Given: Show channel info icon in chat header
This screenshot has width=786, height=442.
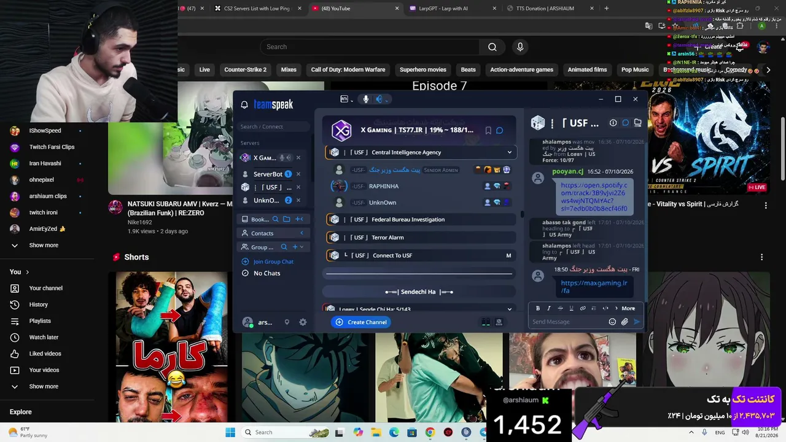Looking at the screenshot, I should pos(613,123).
